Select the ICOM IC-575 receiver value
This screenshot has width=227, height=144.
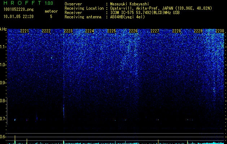145,13
